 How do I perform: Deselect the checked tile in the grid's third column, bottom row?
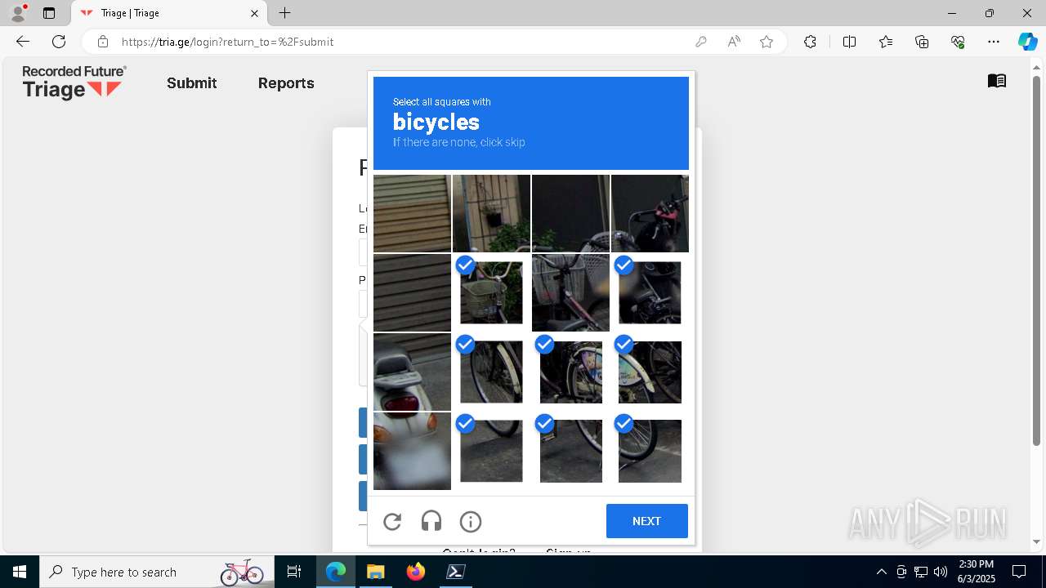pyautogui.click(x=570, y=451)
